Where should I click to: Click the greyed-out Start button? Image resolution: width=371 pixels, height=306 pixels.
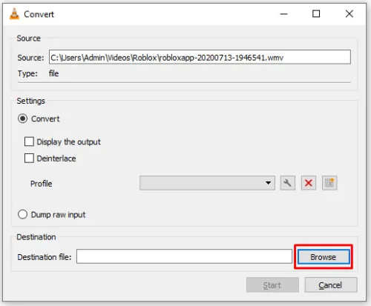click(x=272, y=285)
